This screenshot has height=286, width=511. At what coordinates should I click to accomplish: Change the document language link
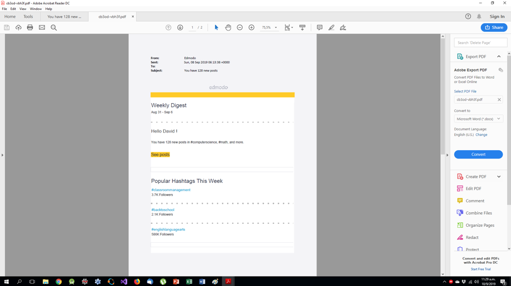pos(481,135)
